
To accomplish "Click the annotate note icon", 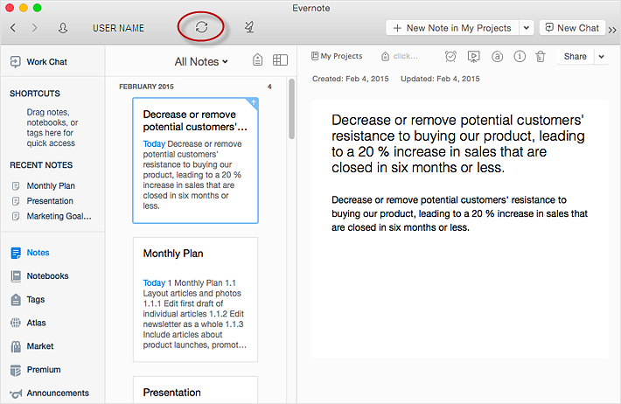I will coord(497,57).
